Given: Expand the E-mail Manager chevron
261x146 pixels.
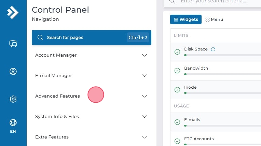Looking at the screenshot, I should point(145,76).
